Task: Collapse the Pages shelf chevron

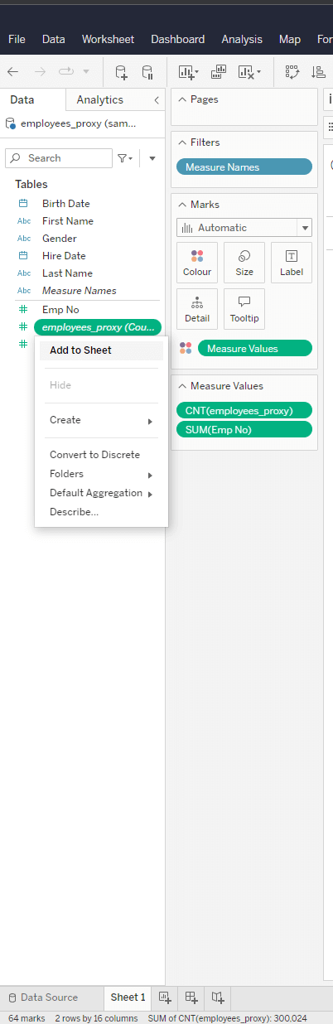Action: (x=181, y=99)
